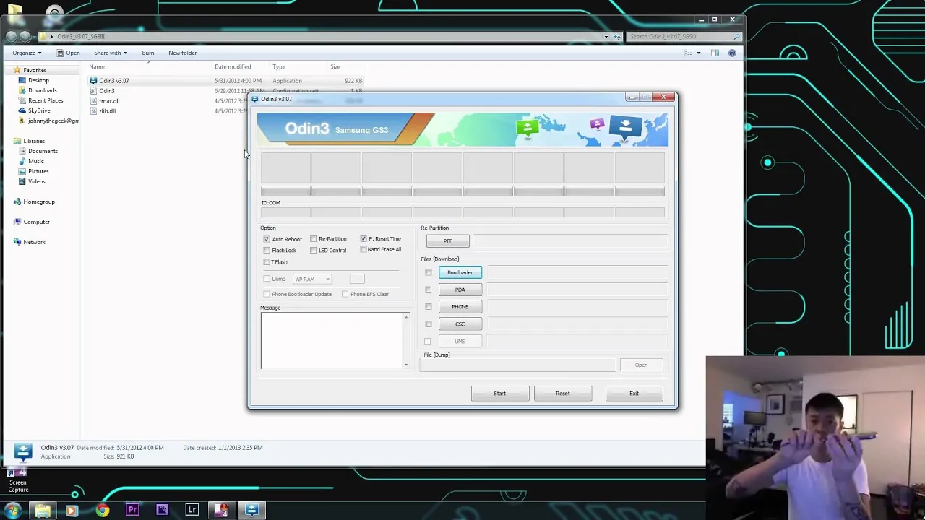Open Music library in the sidebar

coord(35,161)
